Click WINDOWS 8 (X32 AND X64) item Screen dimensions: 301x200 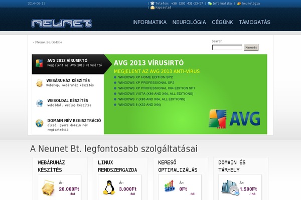[x=139, y=104]
